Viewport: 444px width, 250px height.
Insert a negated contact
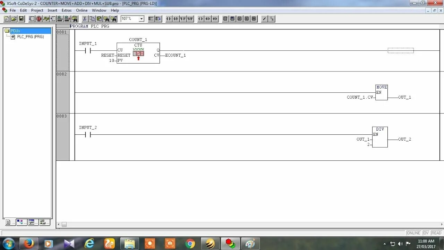(x=176, y=19)
